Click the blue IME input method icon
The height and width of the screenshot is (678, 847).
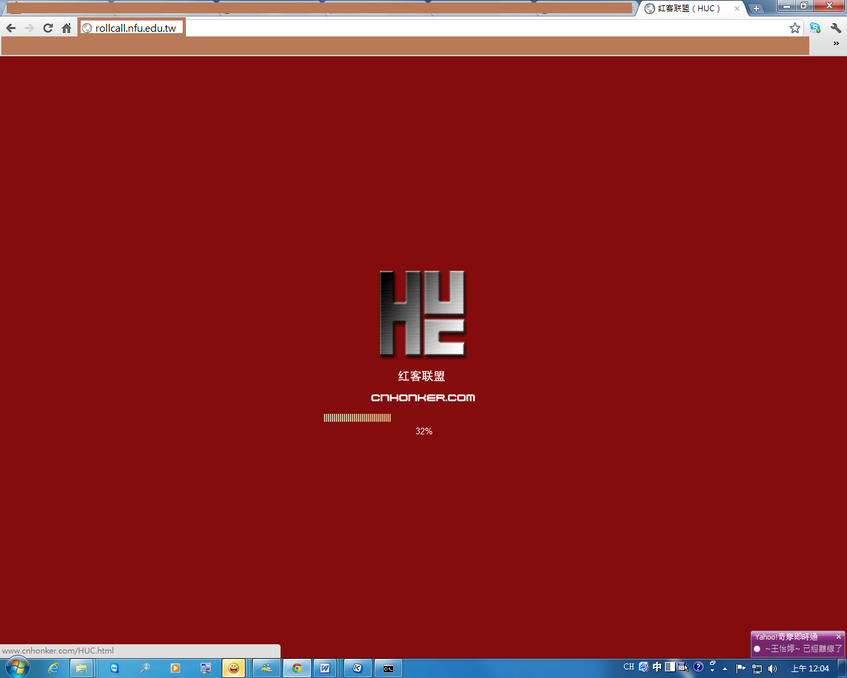643,667
